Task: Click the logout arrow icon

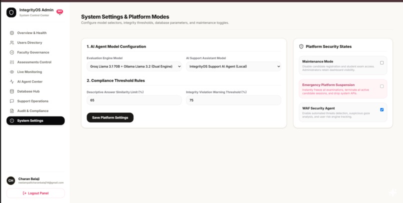Action: [x=24, y=193]
